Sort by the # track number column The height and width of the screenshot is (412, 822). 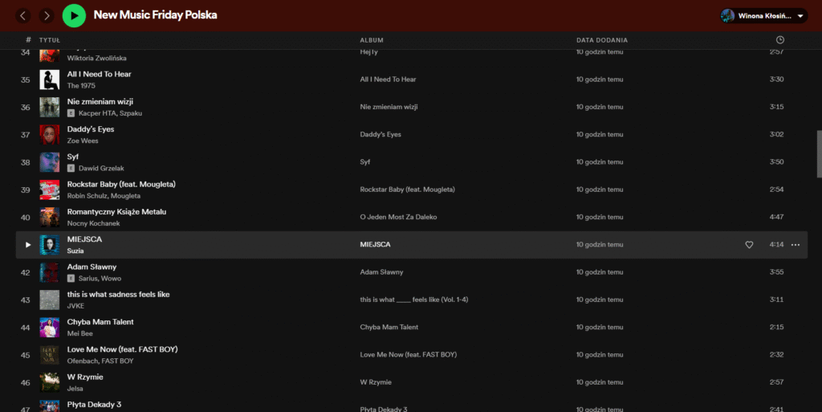click(28, 40)
